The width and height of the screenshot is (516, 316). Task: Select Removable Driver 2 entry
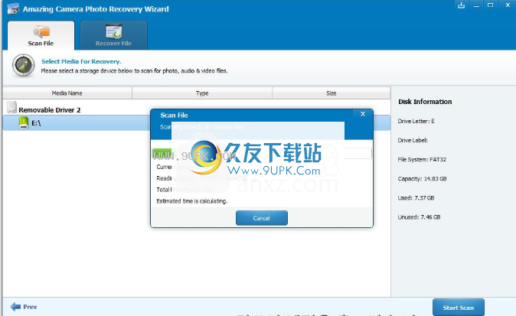click(49, 110)
